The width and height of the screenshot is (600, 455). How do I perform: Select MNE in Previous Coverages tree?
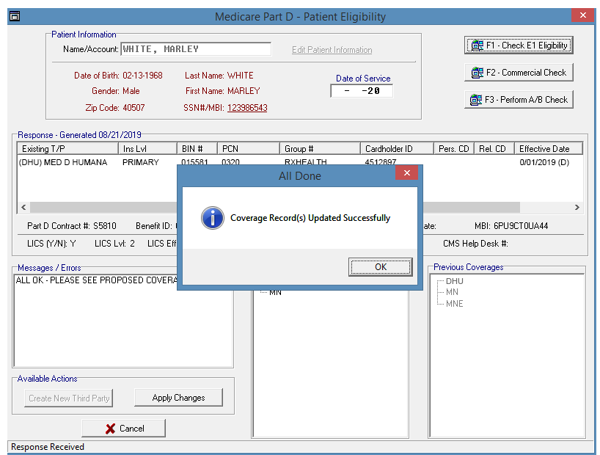pos(454,303)
